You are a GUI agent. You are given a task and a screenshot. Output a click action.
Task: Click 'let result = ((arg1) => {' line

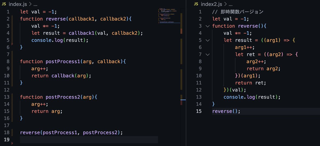pos(260,40)
